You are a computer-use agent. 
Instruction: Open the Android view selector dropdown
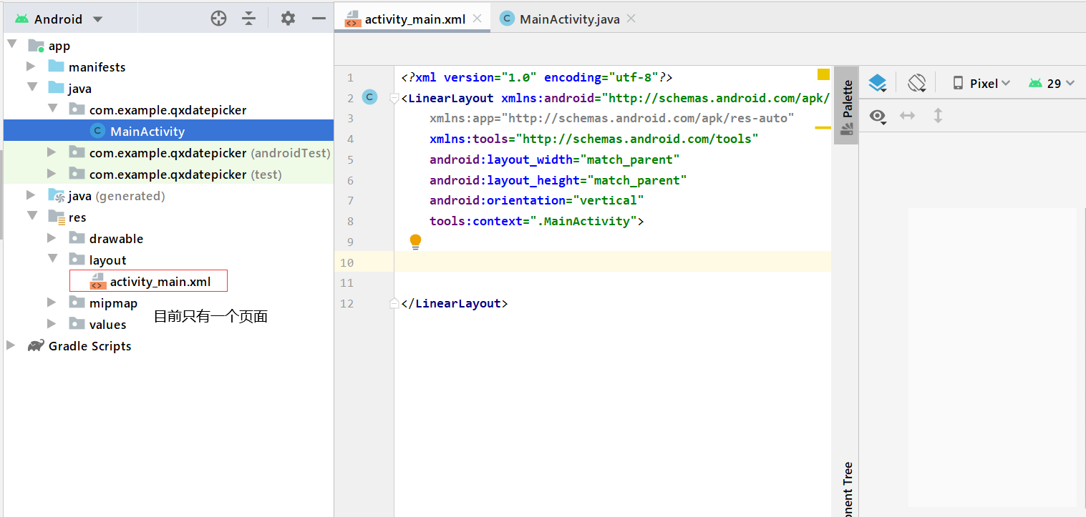(59, 19)
